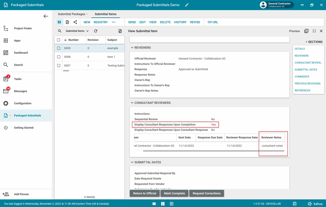Click the refresh icon beside Submittal Items

coord(96,31)
